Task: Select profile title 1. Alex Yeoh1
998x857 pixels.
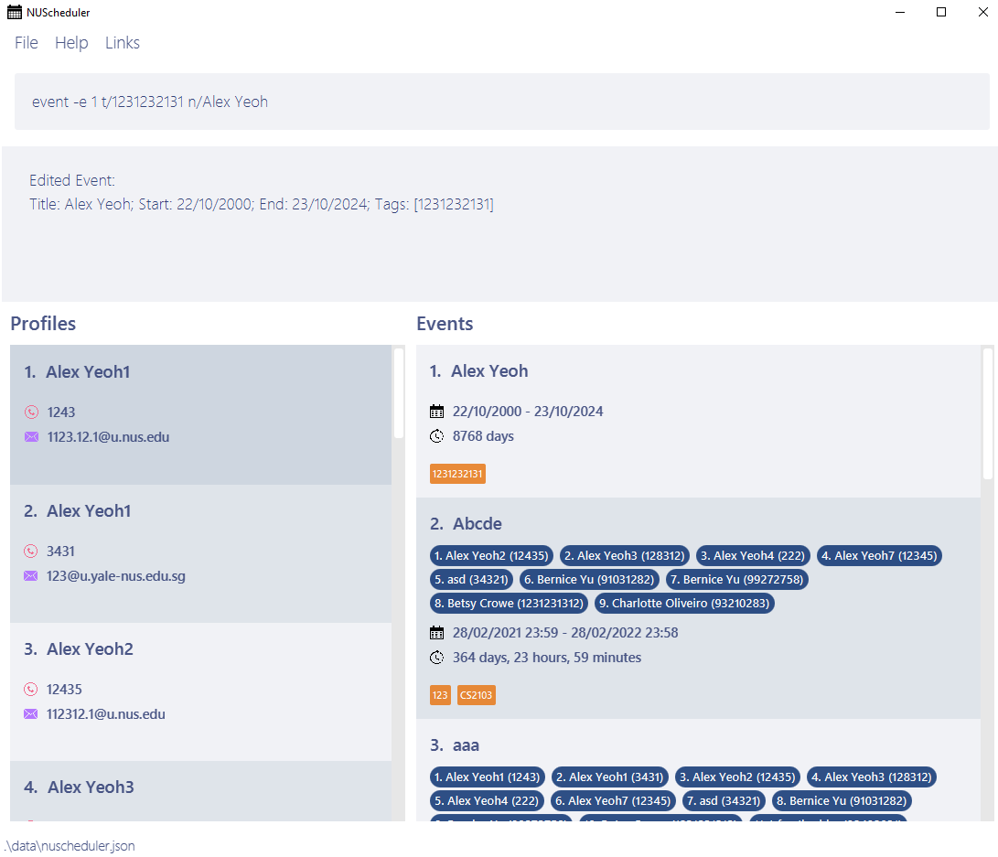Action: pos(77,372)
